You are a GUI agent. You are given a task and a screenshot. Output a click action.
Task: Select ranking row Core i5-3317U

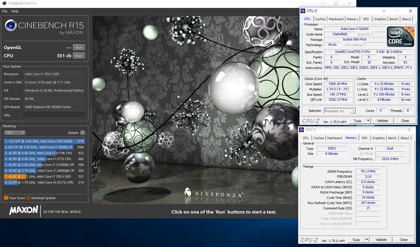click(44, 182)
